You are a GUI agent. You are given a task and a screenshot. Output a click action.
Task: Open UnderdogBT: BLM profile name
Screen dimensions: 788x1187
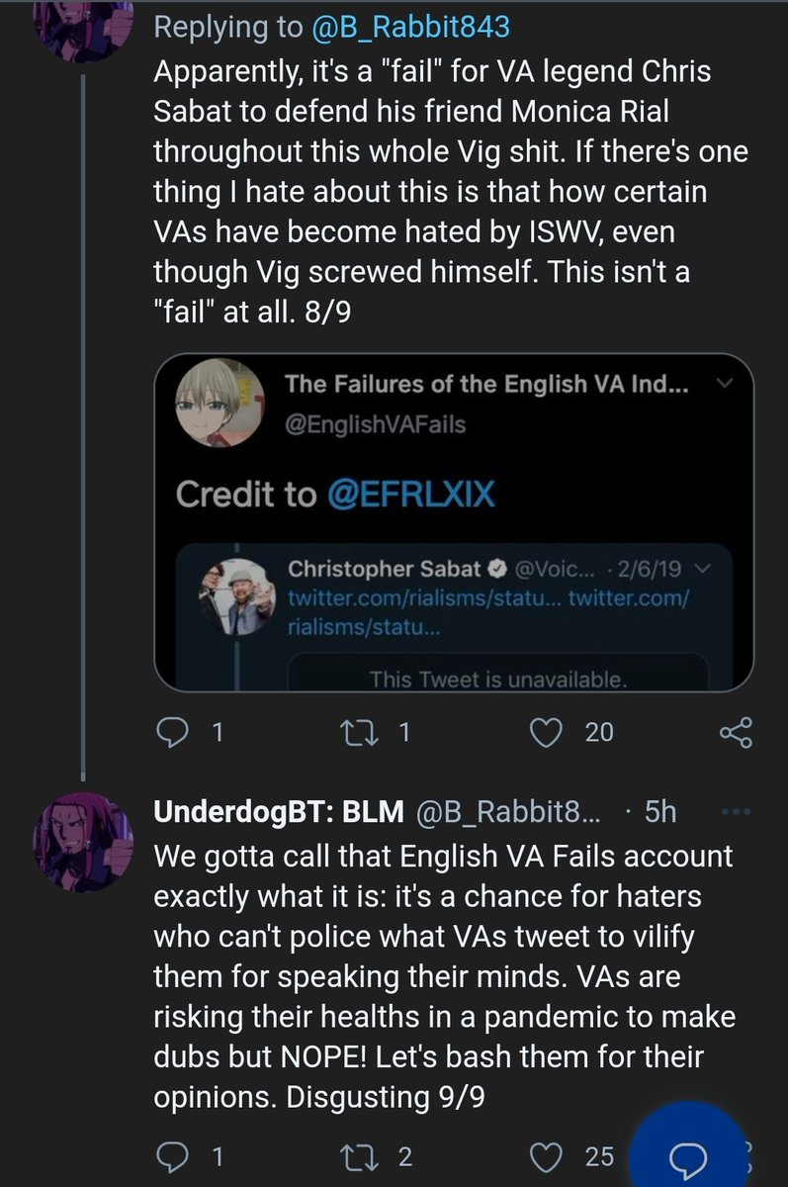(x=281, y=813)
